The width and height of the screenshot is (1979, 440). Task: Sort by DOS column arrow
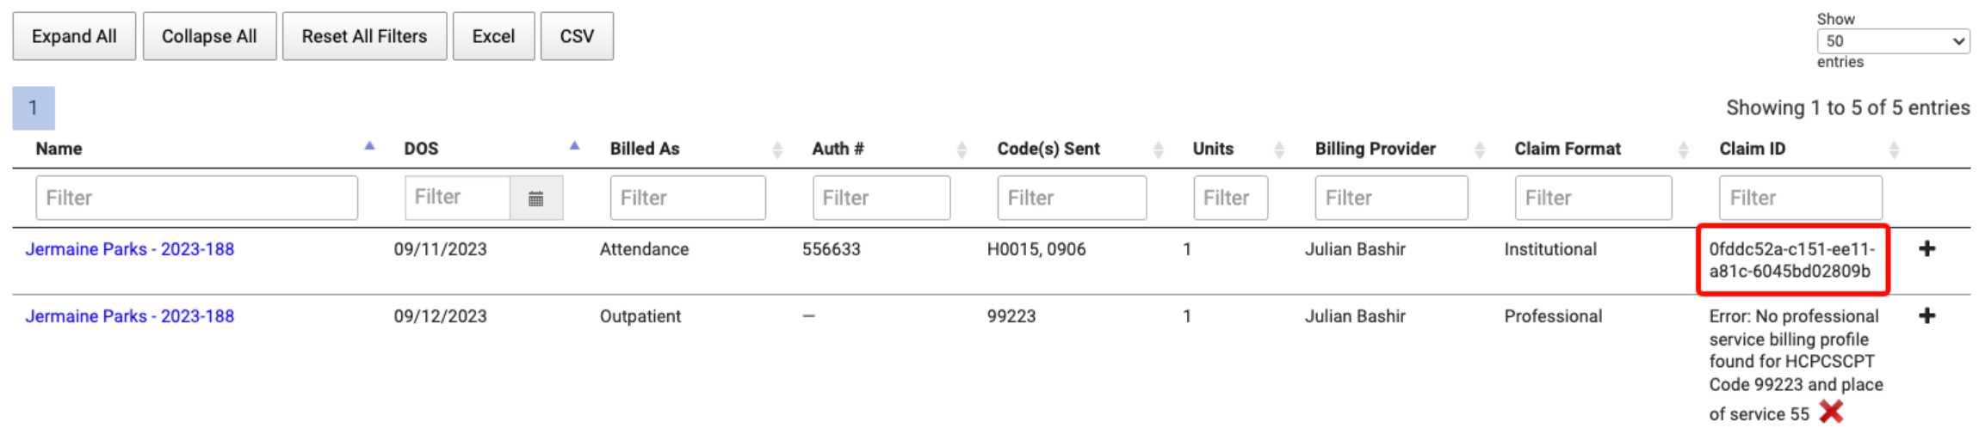(x=574, y=147)
